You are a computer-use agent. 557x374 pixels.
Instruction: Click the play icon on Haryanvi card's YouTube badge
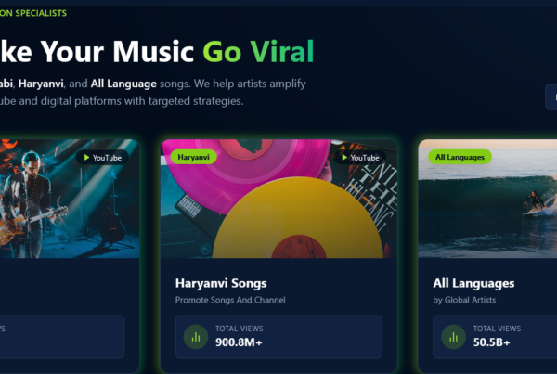point(343,158)
